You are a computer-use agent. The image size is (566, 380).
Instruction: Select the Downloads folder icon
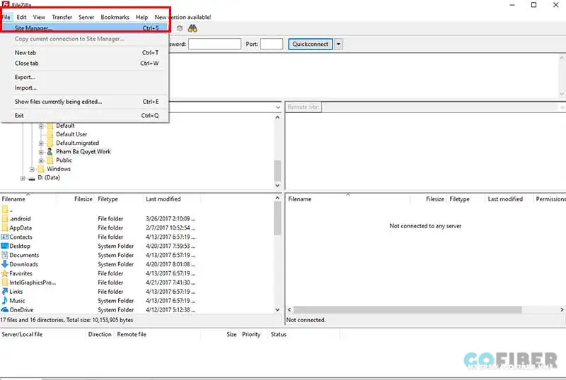point(5,264)
